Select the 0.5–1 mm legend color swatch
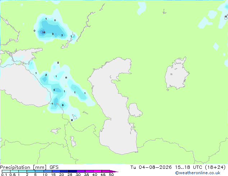Image resolution: width=228 pixels, height=176 pixels. [14, 171]
